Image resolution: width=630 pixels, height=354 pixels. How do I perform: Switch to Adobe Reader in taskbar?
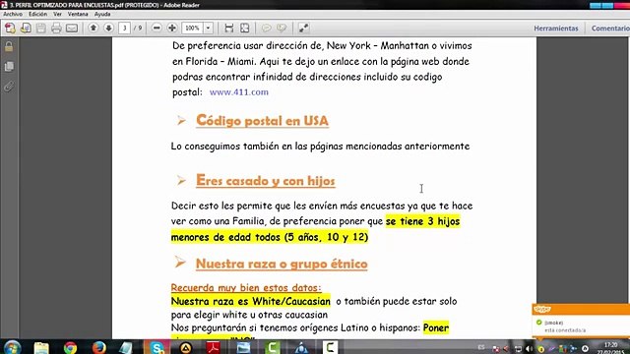click(214, 347)
